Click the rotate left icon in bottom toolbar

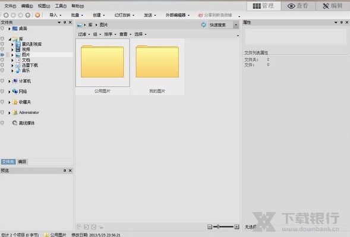86,227
